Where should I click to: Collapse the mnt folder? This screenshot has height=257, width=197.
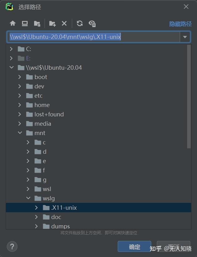pos(20,133)
